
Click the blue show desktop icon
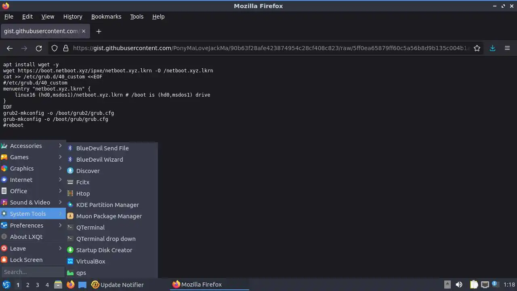click(82, 285)
